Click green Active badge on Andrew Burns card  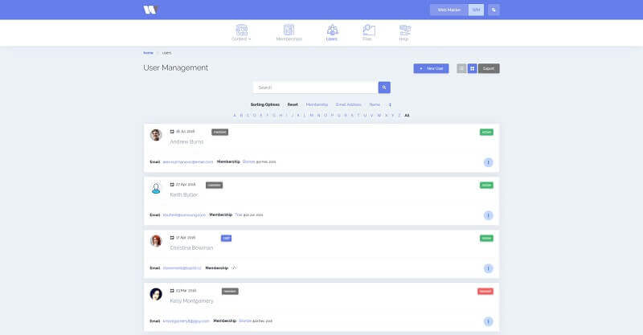[486, 132]
